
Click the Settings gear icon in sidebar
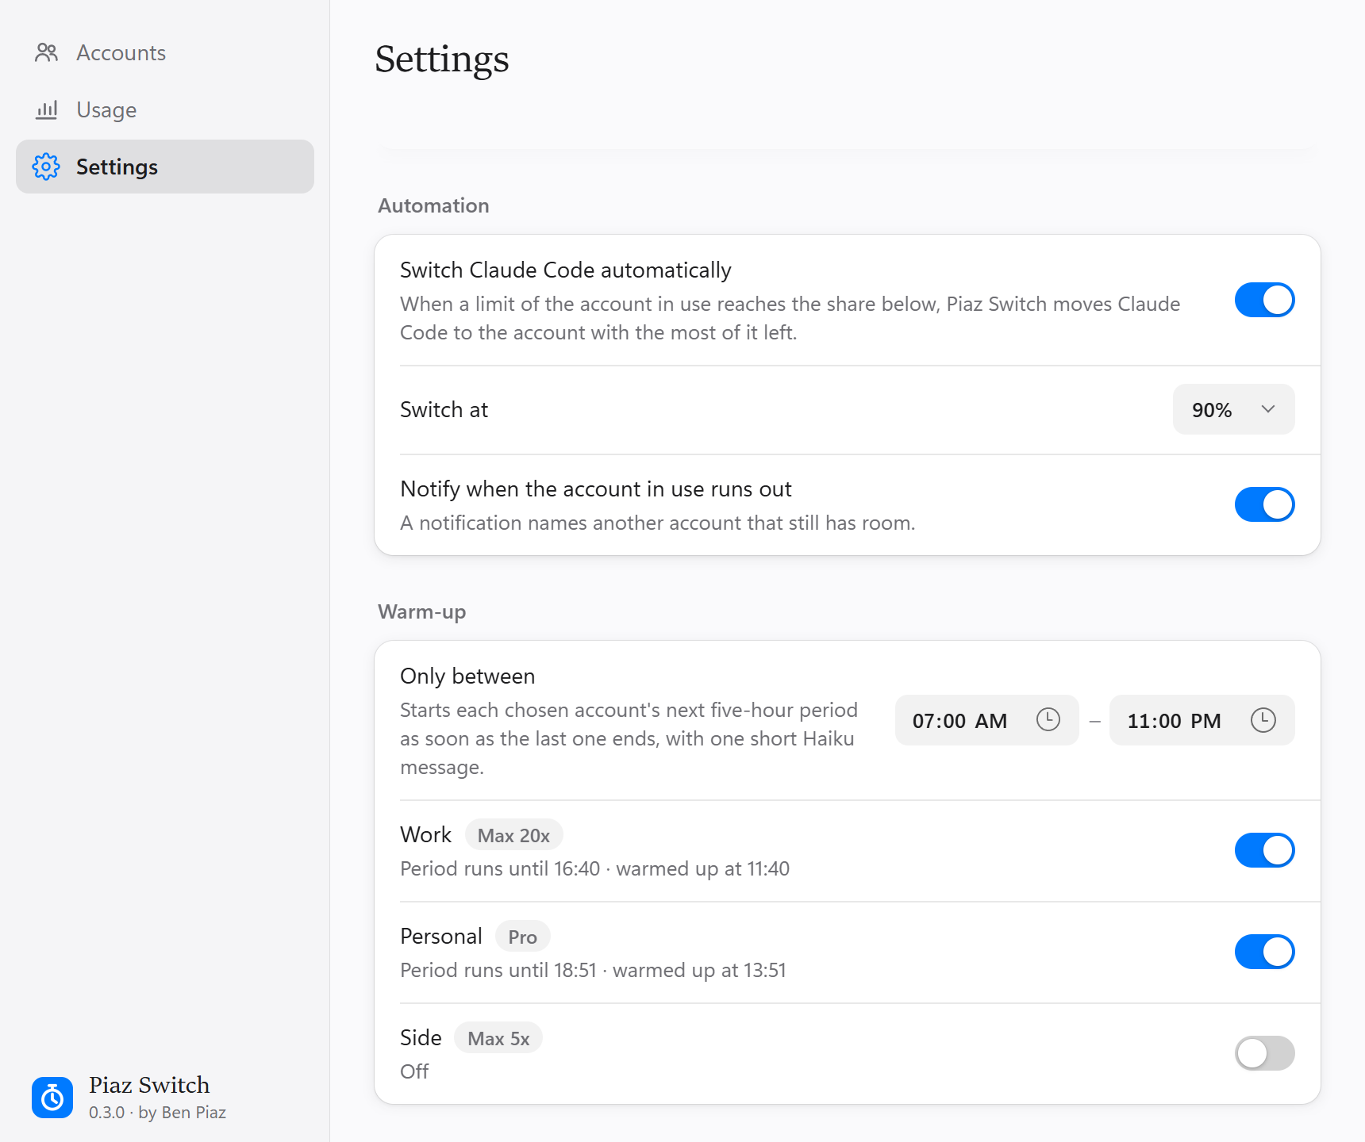pyautogui.click(x=46, y=167)
